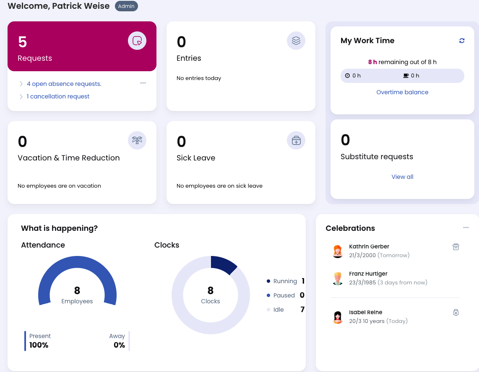Click Franz Hurtiger's avatar
The width and height of the screenshot is (479, 372).
coord(338,278)
